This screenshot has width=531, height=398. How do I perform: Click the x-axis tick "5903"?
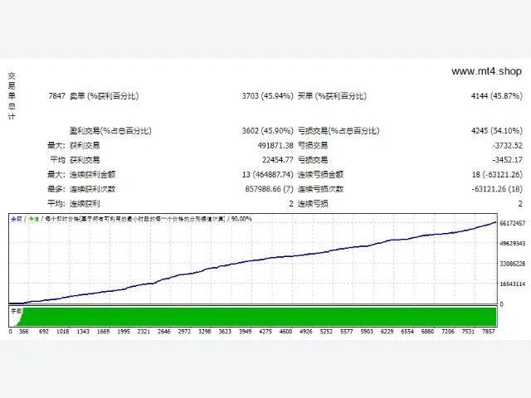pos(367,332)
